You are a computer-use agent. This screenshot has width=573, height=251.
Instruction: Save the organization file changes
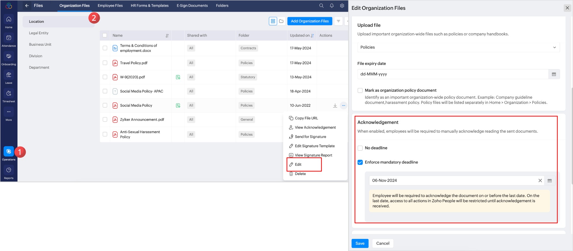(360, 244)
